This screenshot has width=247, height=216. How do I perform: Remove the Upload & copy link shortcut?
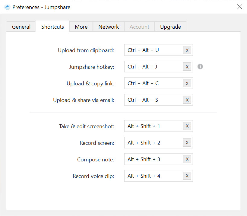point(187,83)
